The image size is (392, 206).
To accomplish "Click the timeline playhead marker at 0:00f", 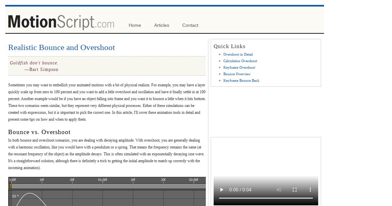I will (x=10, y=186).
